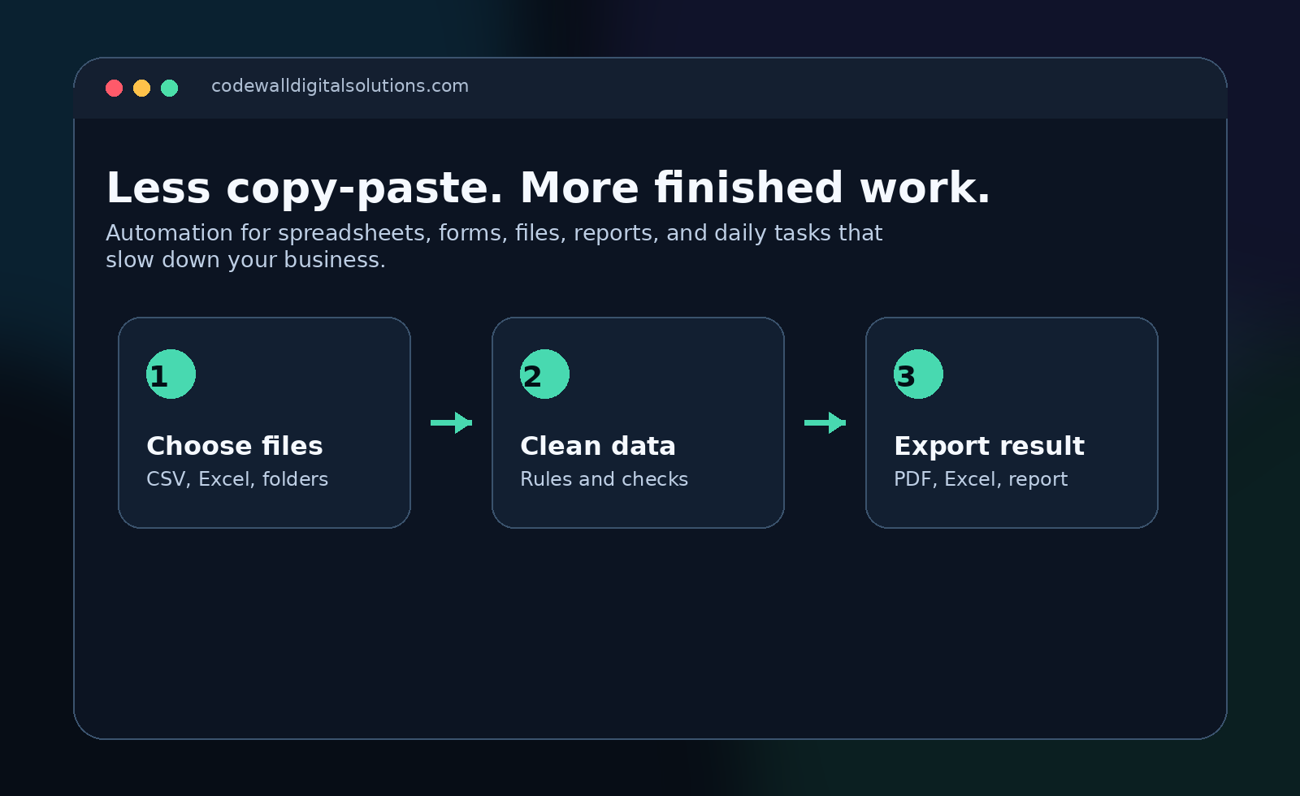Screen dimensions: 1300x796
Task: Click the 'Automation for spreadsheets' description paragraph
Action: (494, 246)
